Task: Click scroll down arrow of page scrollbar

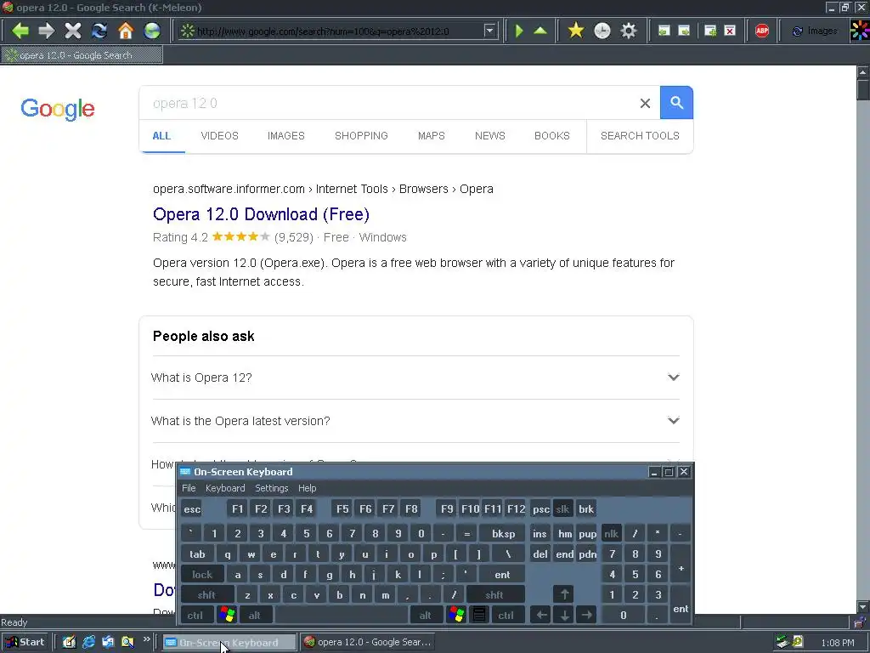Action: [x=863, y=607]
